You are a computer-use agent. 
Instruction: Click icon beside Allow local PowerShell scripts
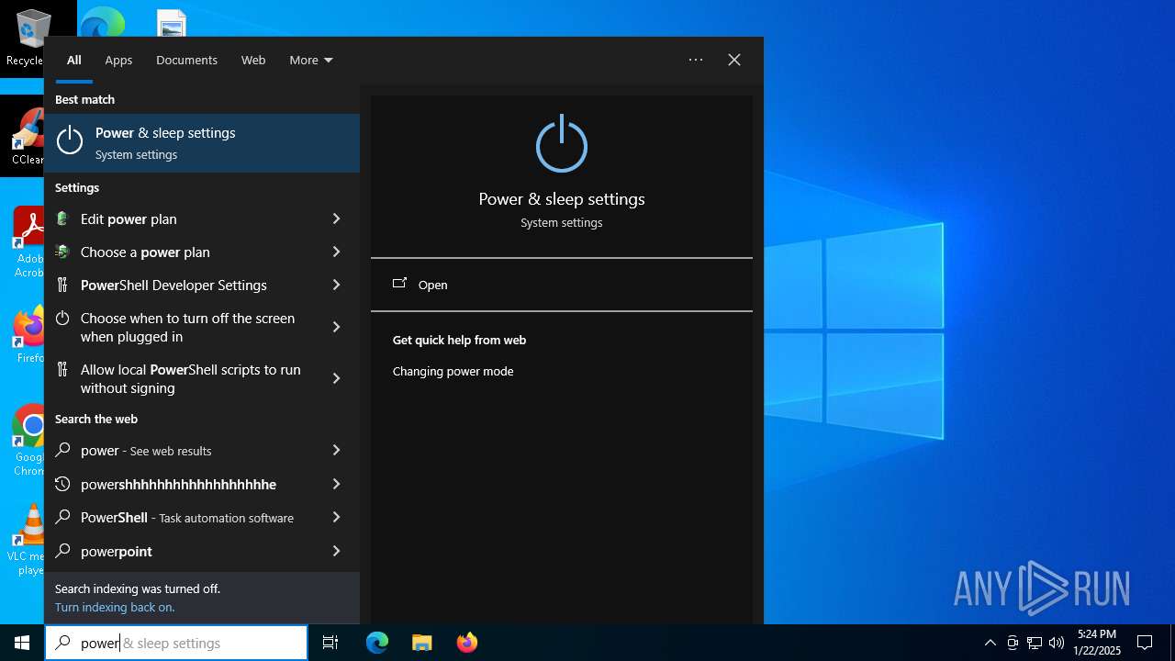62,369
